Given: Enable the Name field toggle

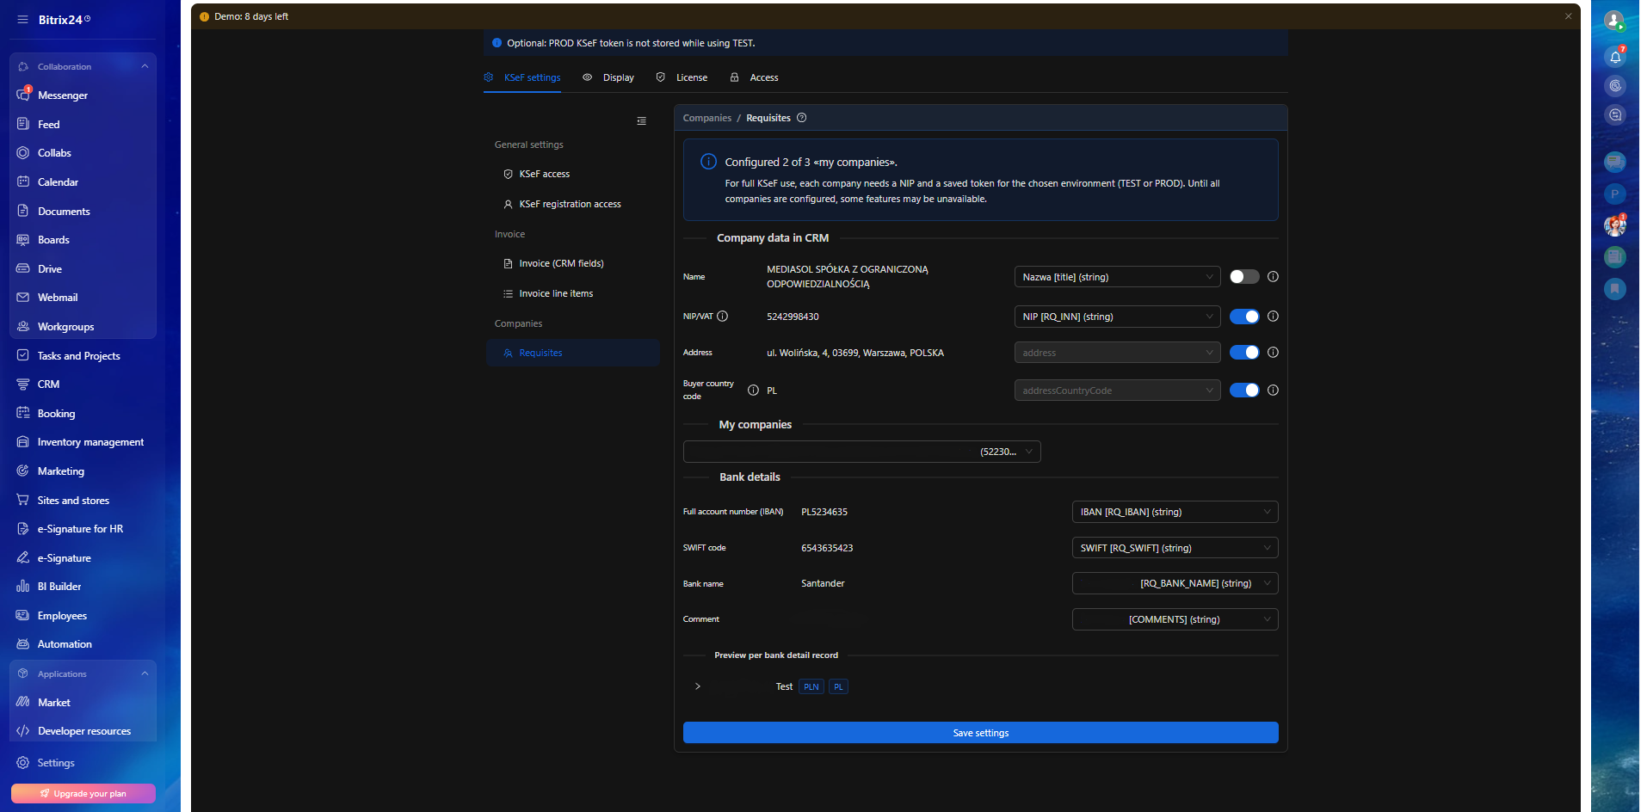Looking at the screenshot, I should (x=1243, y=277).
